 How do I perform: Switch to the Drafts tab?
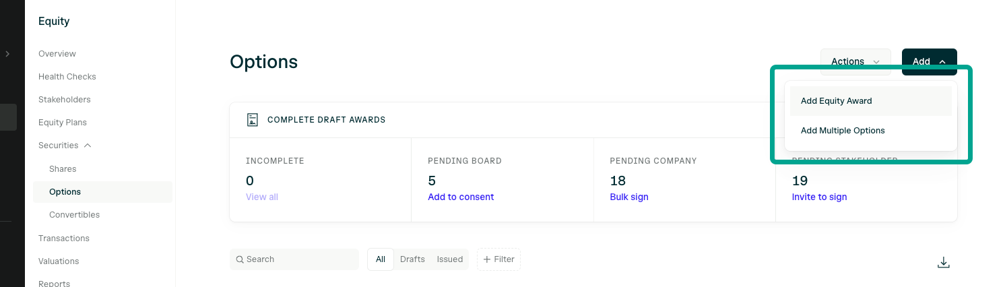click(x=412, y=259)
